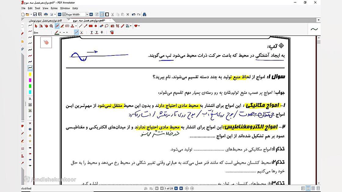Select the magenta highlighter swatch
342x192 pixels.
pos(30,80)
